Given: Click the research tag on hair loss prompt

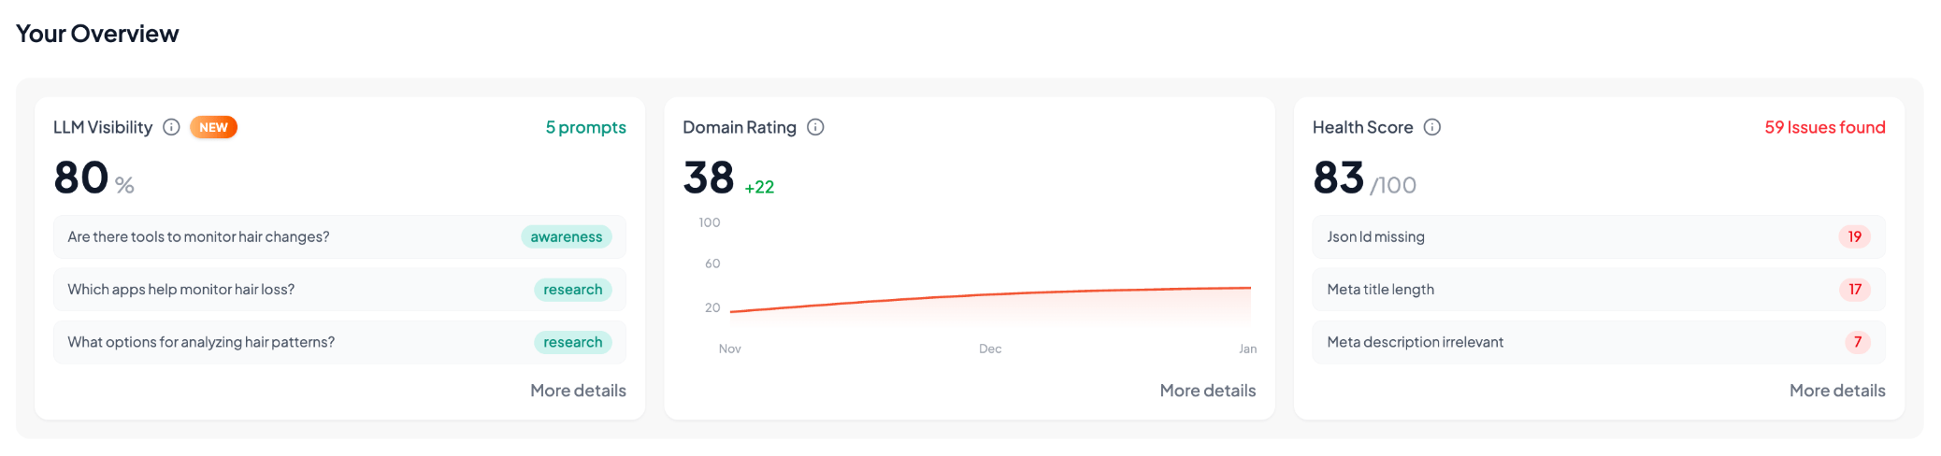Looking at the screenshot, I should [x=572, y=290].
